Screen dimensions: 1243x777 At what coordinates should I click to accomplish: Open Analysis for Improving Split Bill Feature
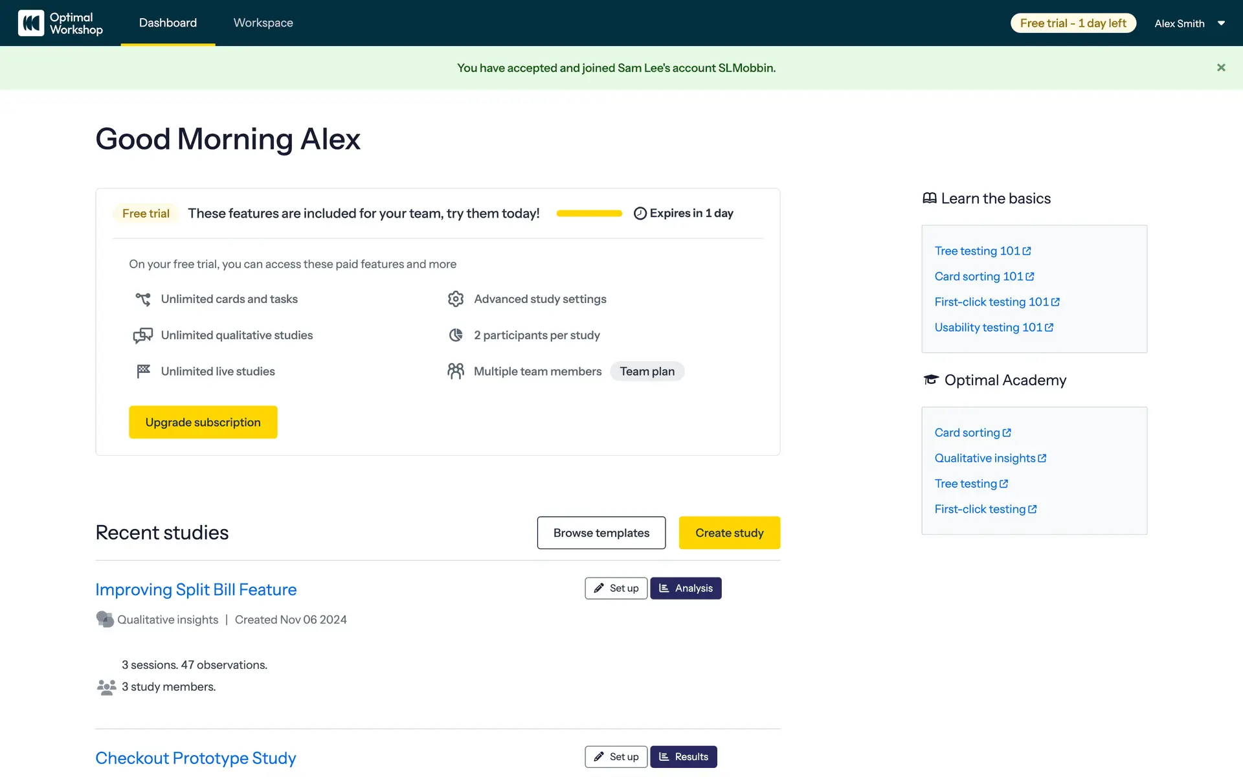click(686, 588)
